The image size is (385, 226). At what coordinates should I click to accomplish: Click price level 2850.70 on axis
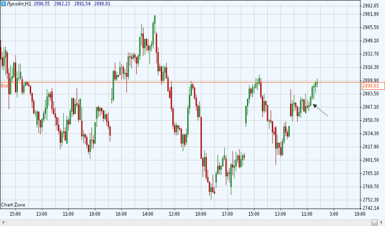pyautogui.click(x=371, y=120)
